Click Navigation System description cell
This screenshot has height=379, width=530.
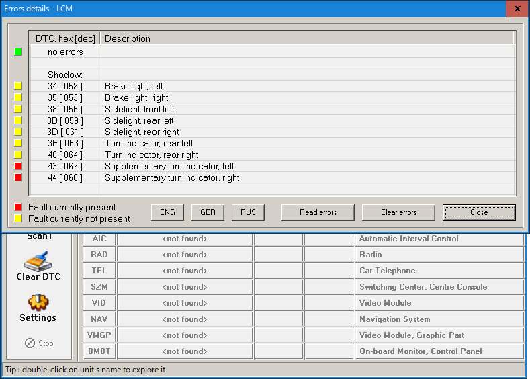coord(439,319)
